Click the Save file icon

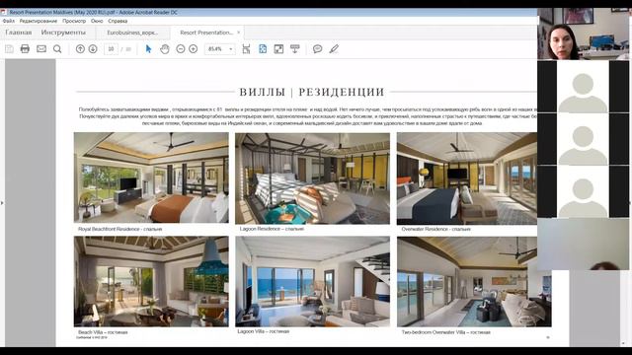pos(9,49)
